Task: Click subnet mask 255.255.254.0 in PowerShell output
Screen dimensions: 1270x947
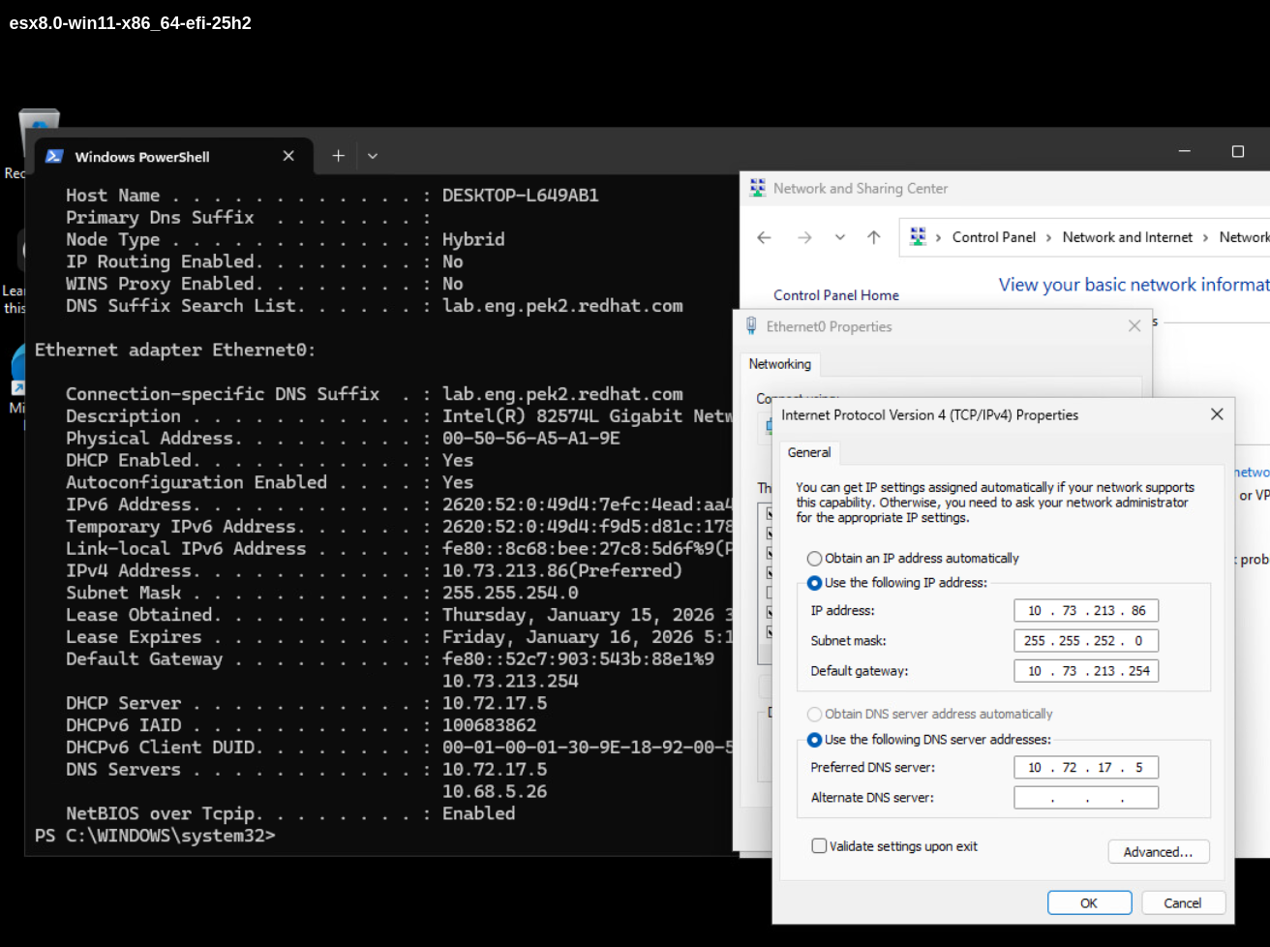Action: point(510,593)
